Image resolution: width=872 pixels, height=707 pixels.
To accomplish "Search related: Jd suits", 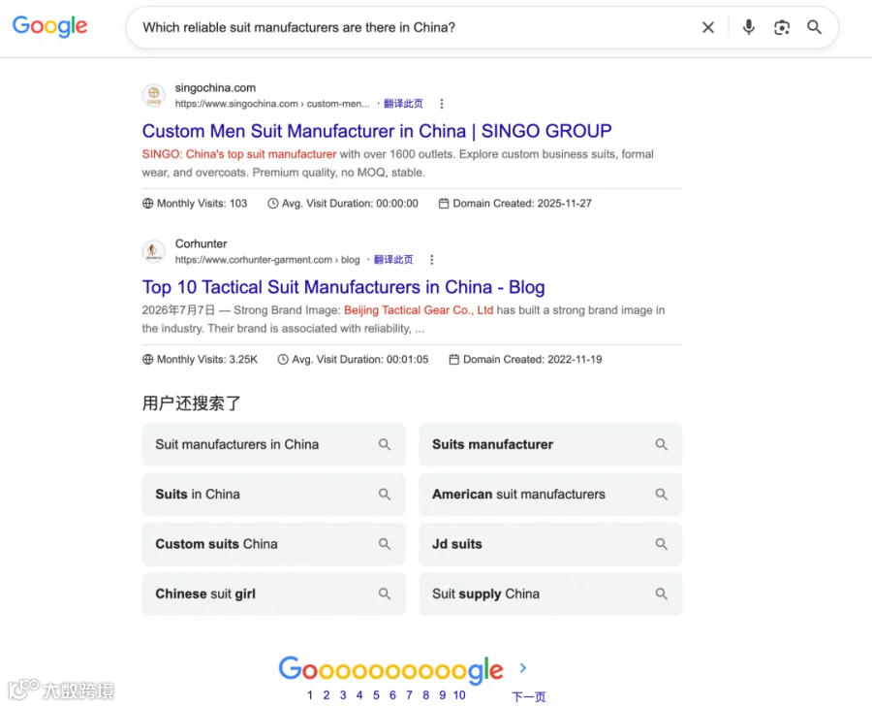I will coord(550,544).
